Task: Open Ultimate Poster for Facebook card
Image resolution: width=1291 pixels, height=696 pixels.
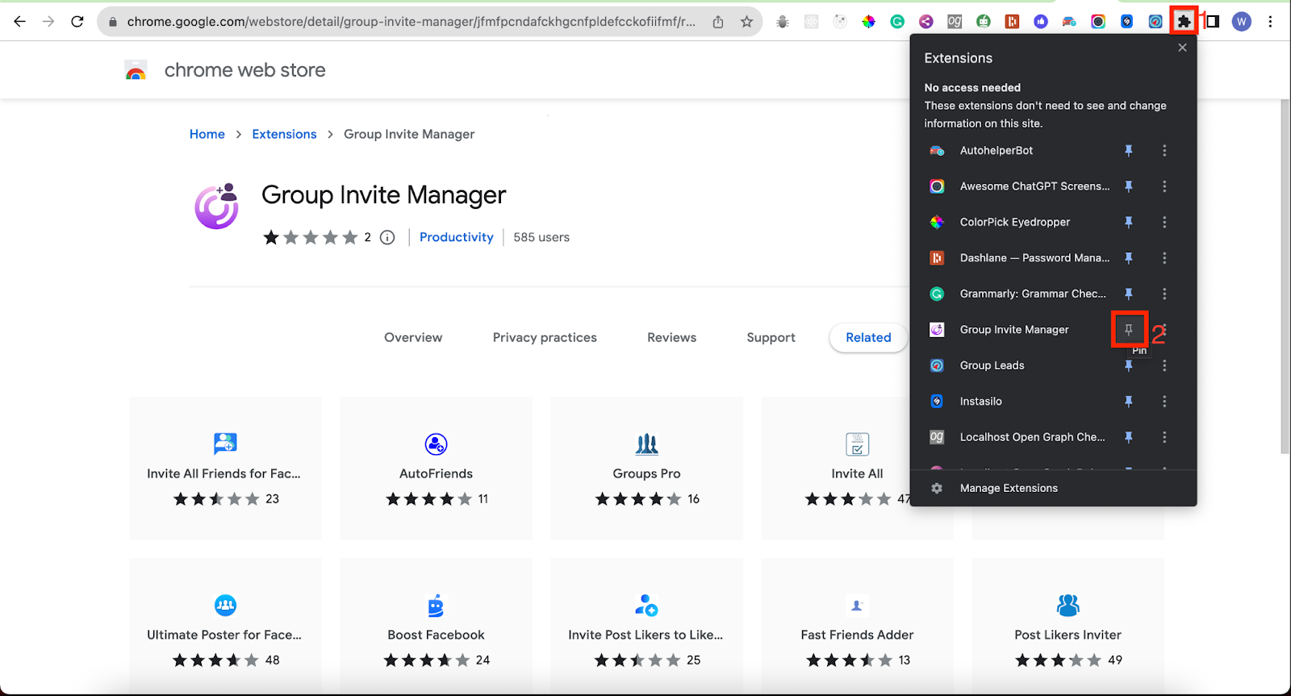Action: [225, 627]
